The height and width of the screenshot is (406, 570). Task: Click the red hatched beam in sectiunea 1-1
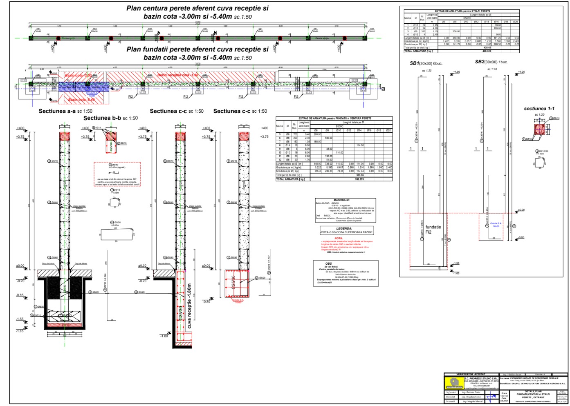pyautogui.click(x=539, y=130)
